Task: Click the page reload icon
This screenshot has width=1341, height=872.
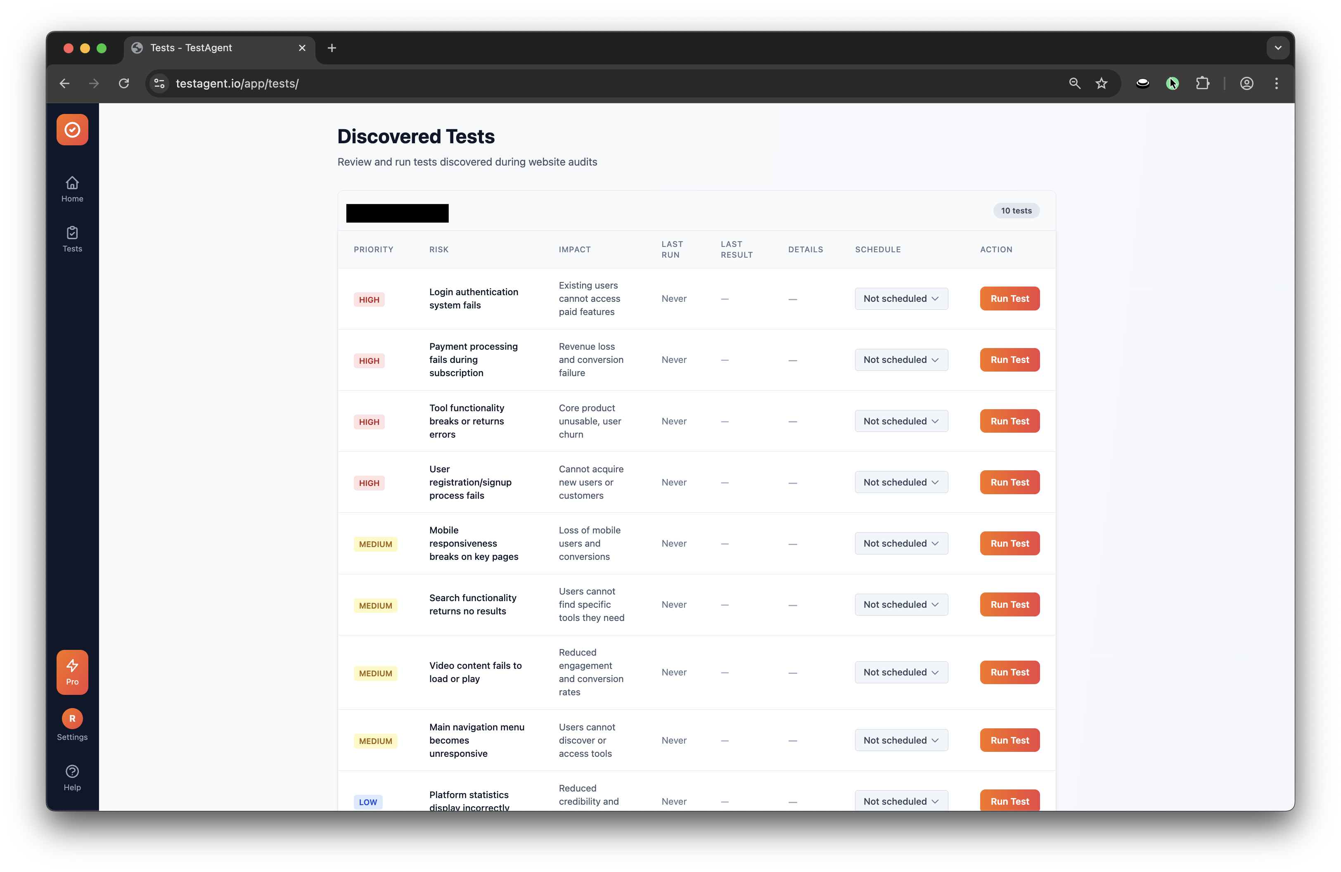Action: pyautogui.click(x=125, y=83)
